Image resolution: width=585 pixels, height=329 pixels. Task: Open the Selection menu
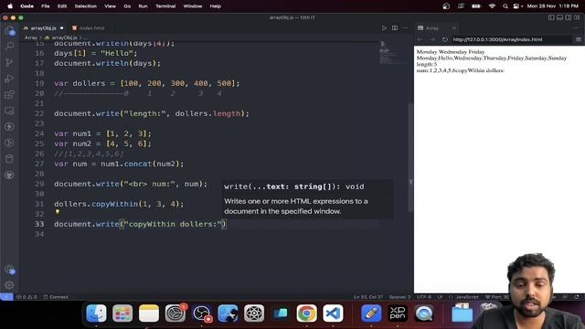(x=85, y=6)
